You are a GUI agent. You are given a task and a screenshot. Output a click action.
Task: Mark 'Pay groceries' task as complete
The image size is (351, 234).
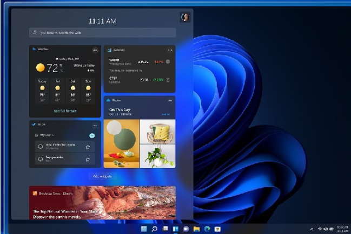point(41,159)
